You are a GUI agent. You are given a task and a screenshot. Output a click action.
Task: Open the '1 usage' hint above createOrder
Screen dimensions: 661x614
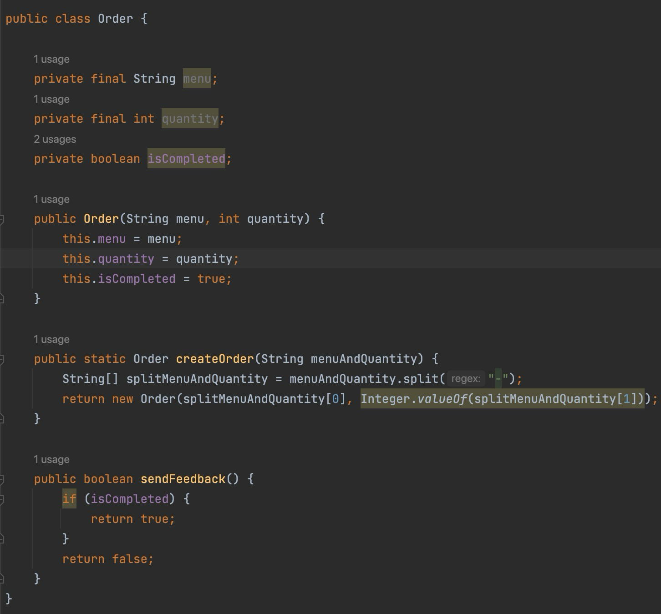pyautogui.click(x=51, y=339)
